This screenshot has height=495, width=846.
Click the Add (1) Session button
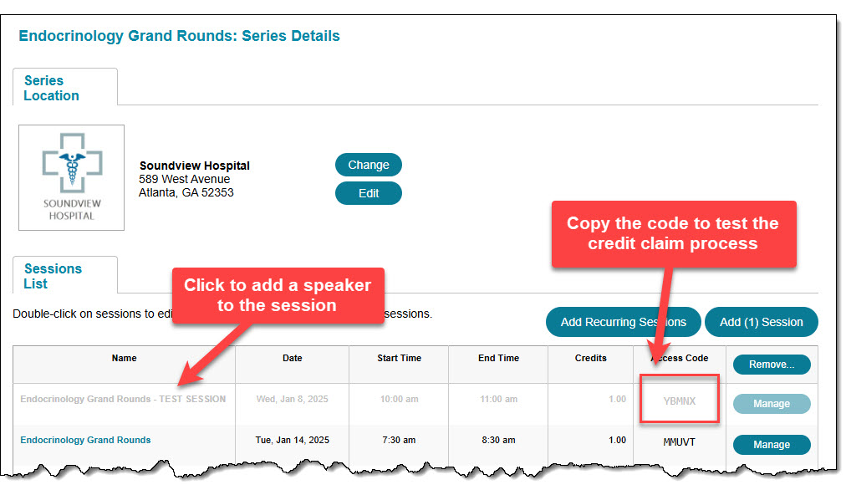click(762, 322)
